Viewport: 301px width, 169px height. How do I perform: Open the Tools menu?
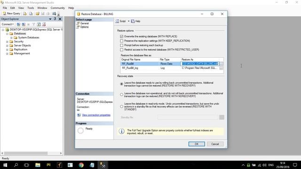[31, 8]
